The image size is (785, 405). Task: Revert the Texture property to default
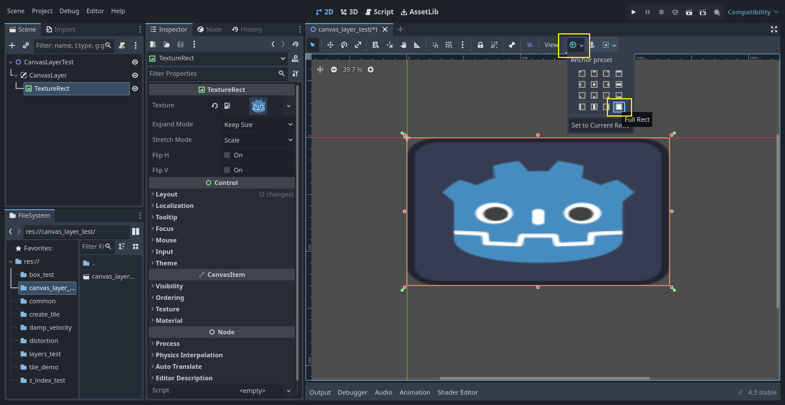215,106
